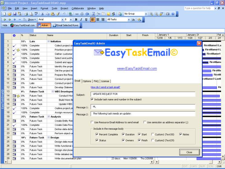Click the Undo icon
Viewport: 225px width, 169px height.
64,14
